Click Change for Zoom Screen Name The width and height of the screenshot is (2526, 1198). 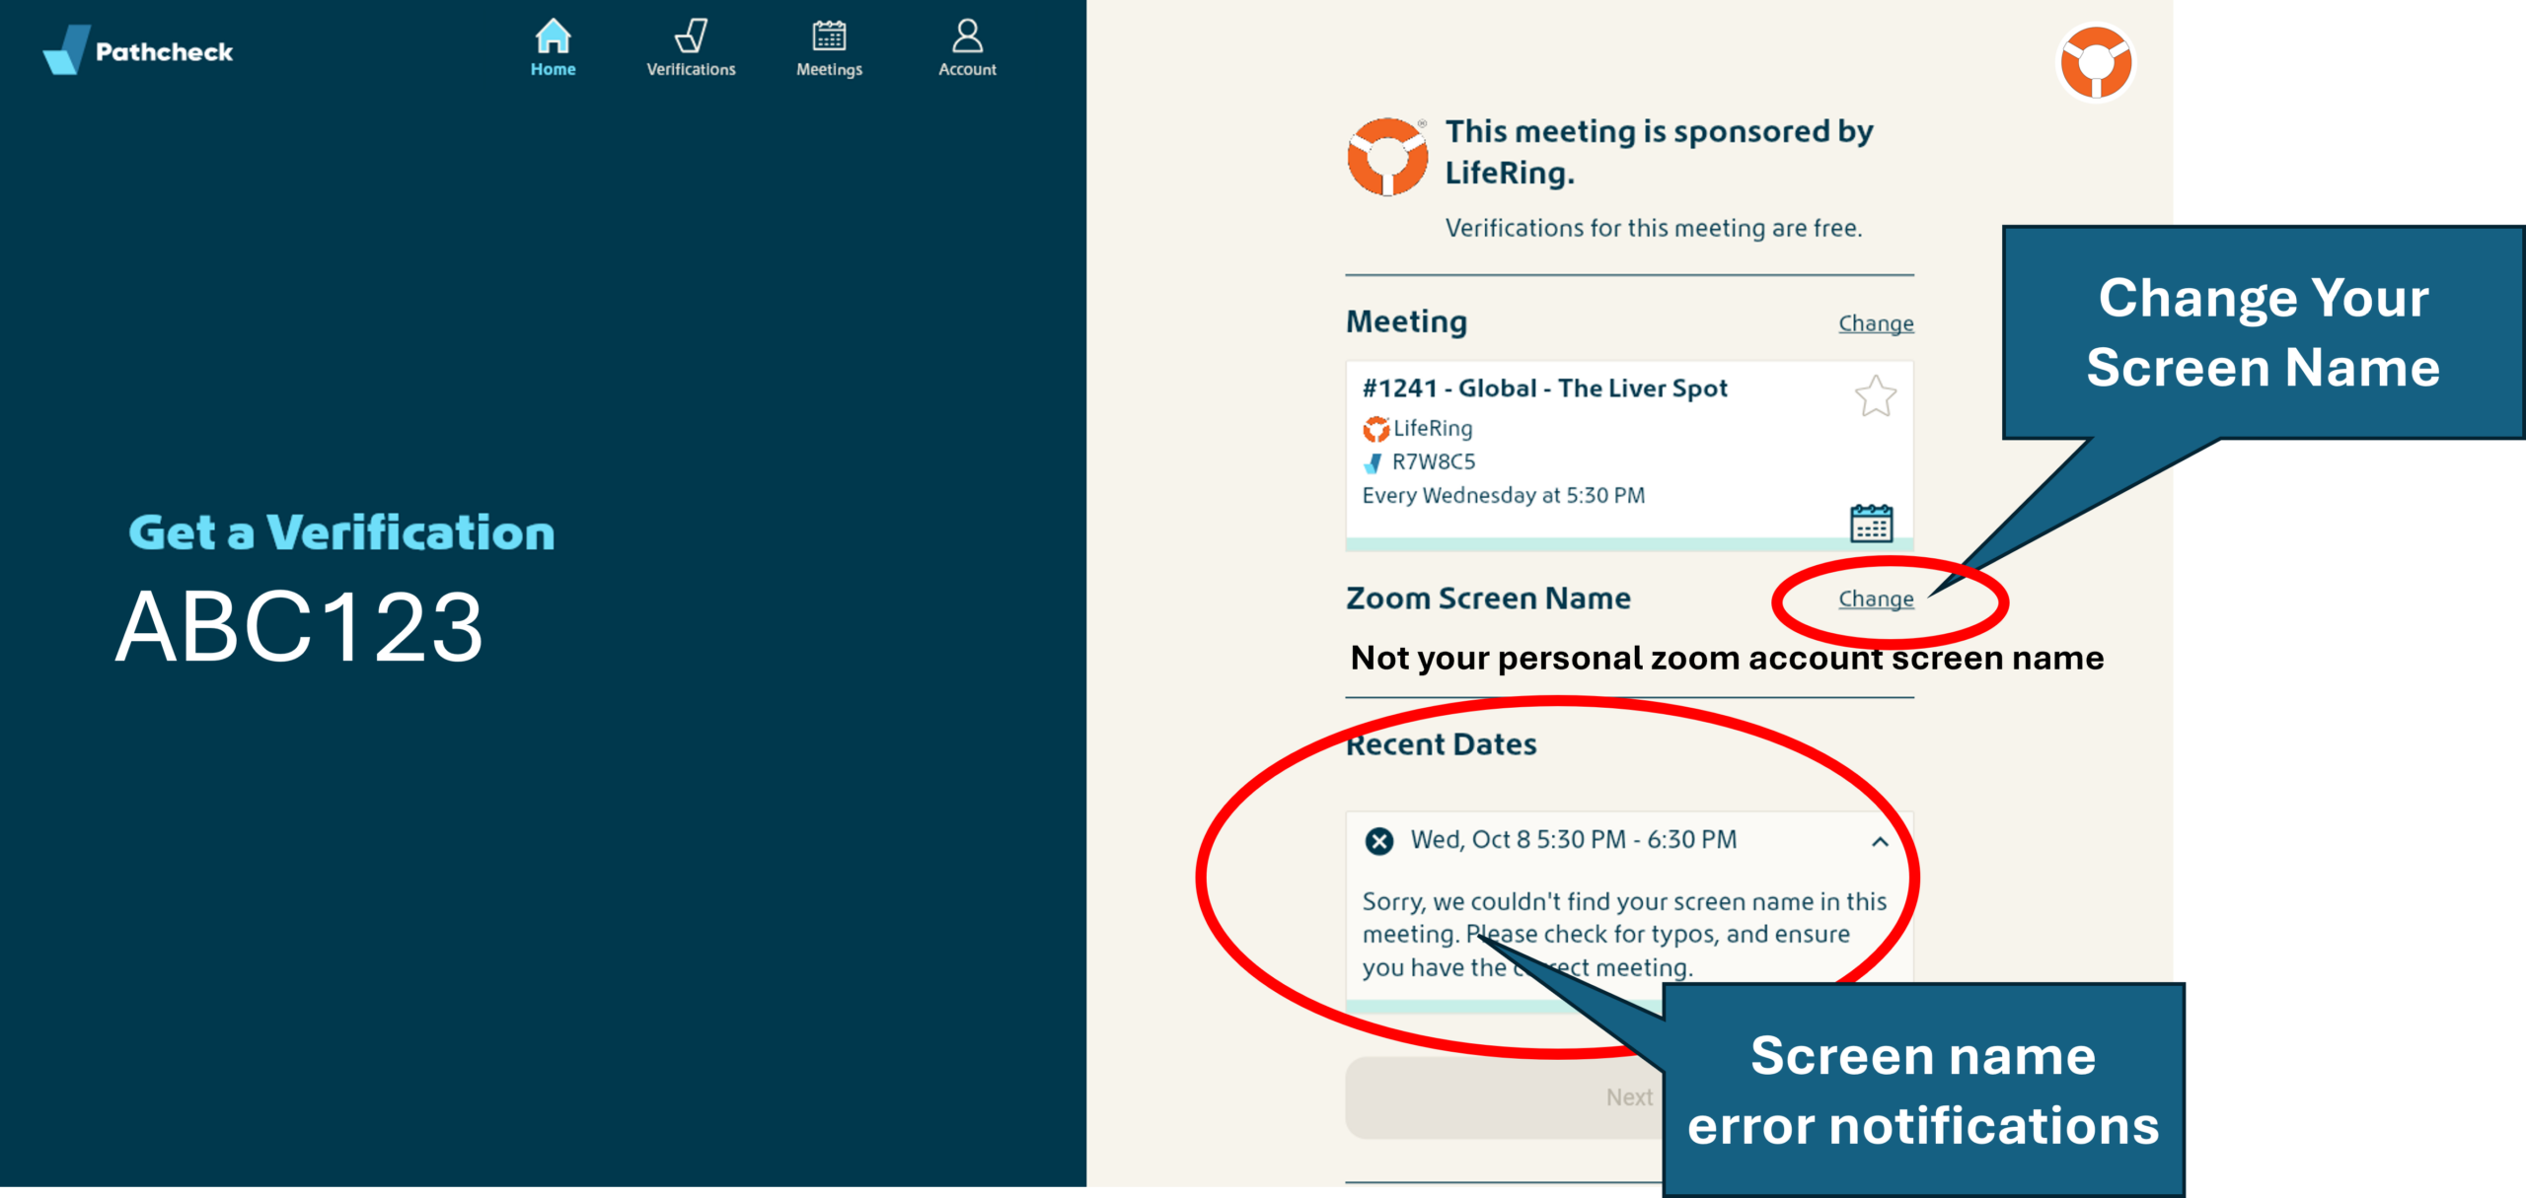1875,599
